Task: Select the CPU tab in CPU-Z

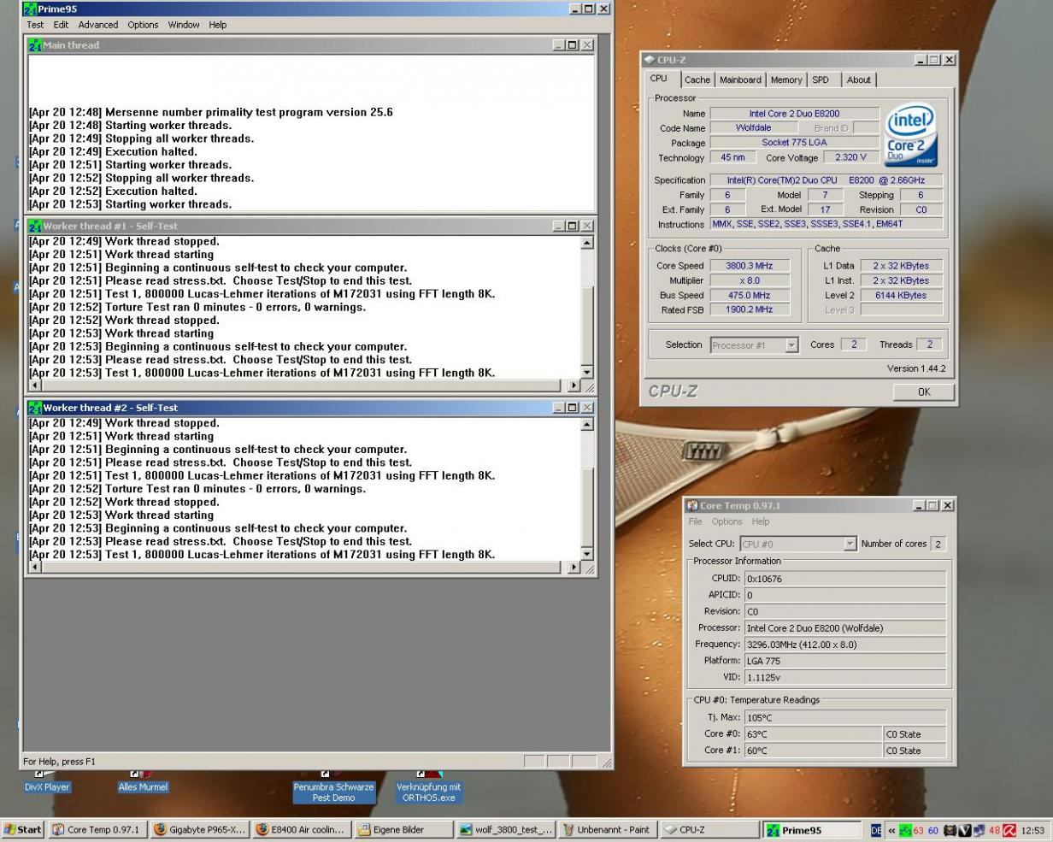Action: pyautogui.click(x=659, y=79)
